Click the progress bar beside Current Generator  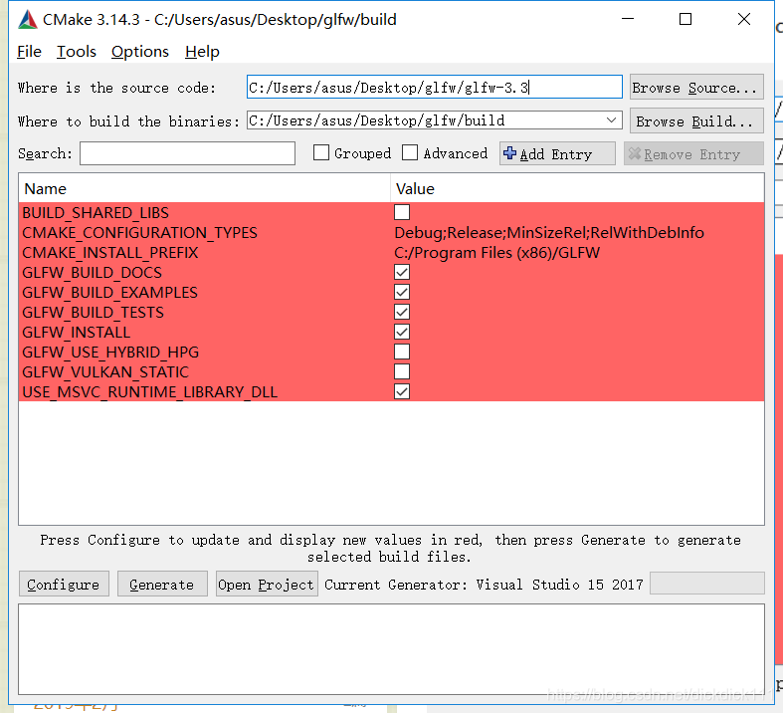707,584
